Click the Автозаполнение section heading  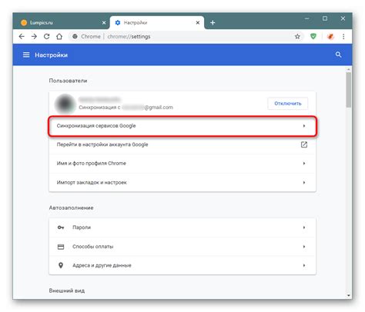tap(71, 207)
